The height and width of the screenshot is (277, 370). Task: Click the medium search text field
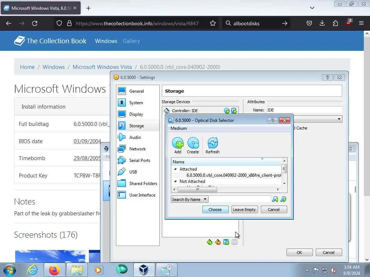(x=240, y=199)
